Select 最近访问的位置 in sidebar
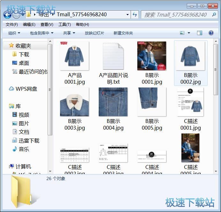 point(30,72)
